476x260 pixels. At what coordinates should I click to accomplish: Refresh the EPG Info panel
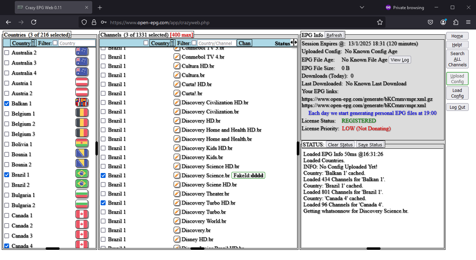334,35
